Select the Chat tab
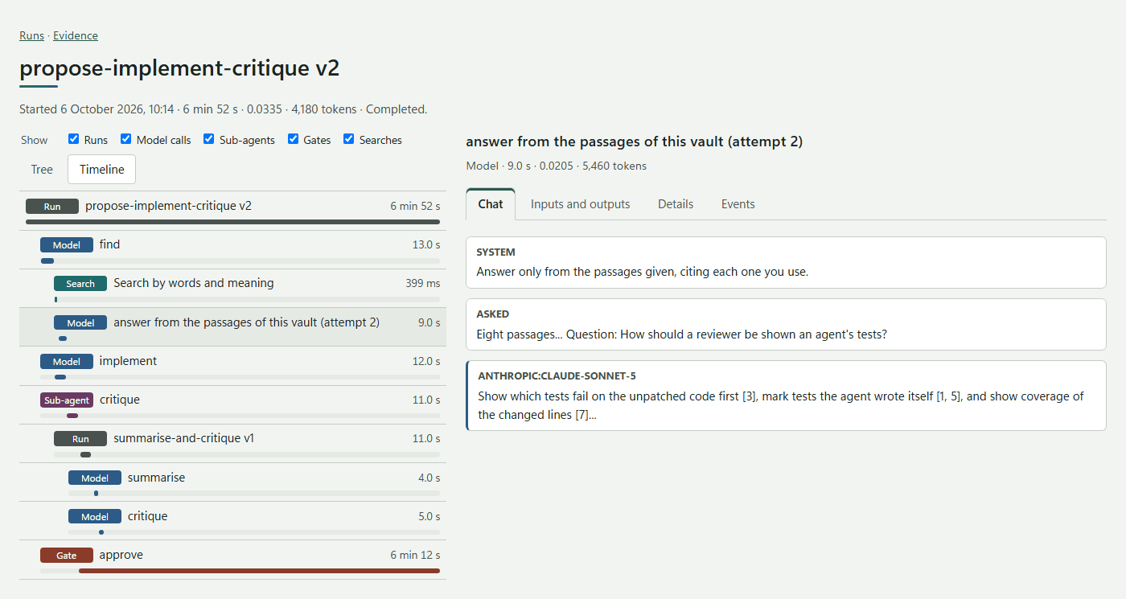 tap(491, 204)
